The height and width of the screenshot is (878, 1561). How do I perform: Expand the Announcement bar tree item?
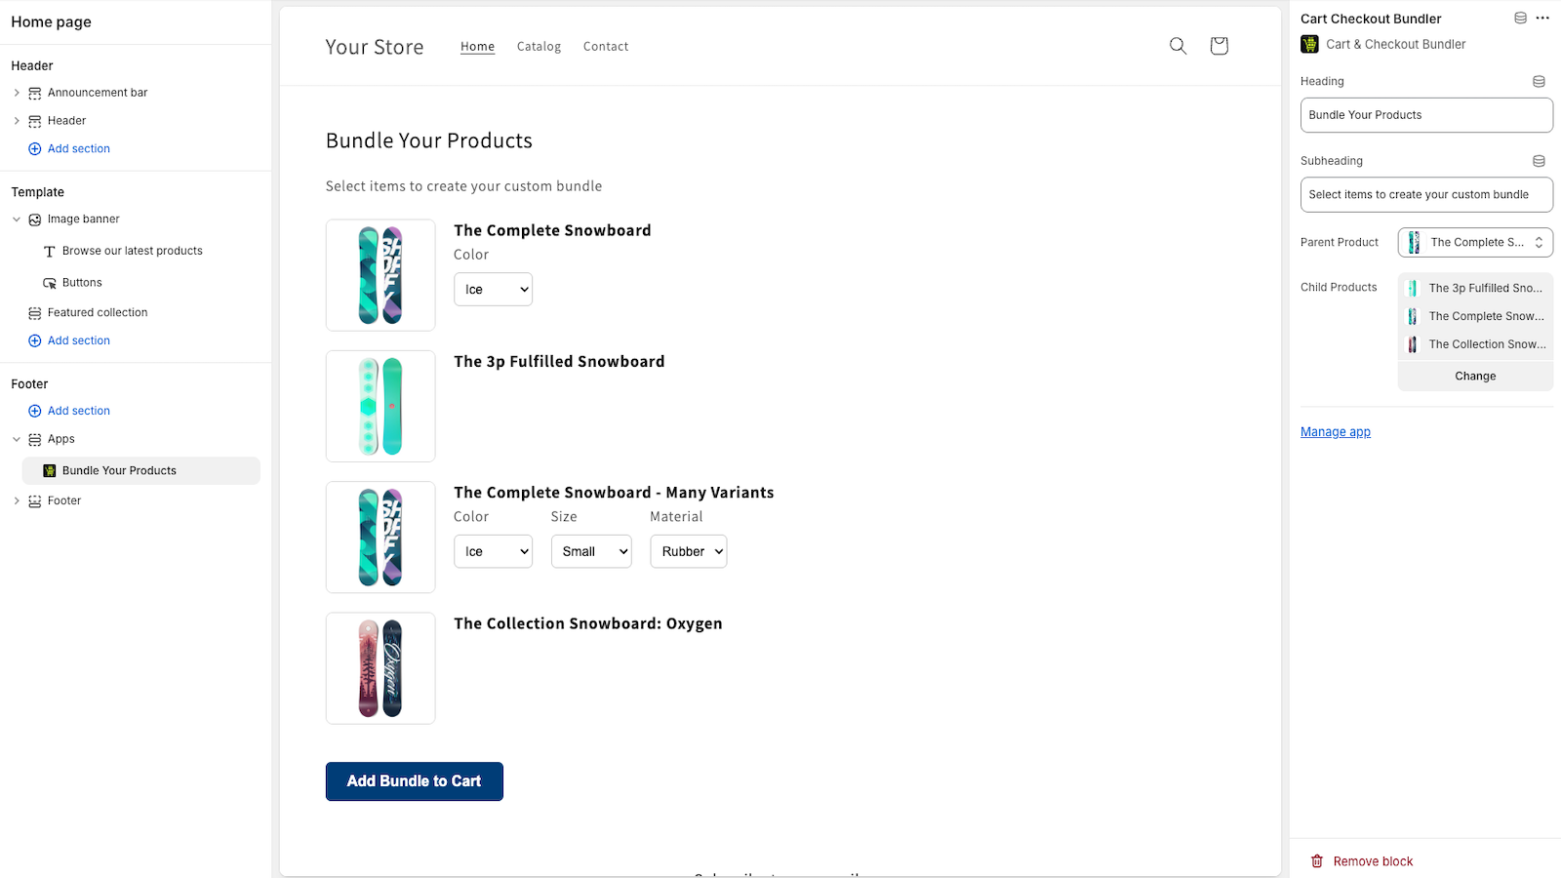tap(17, 93)
